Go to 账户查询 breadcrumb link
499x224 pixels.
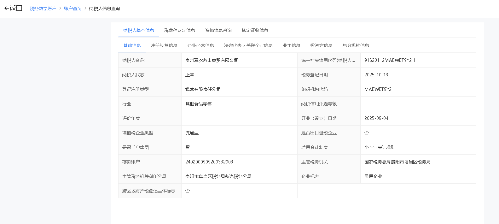pos(73,9)
